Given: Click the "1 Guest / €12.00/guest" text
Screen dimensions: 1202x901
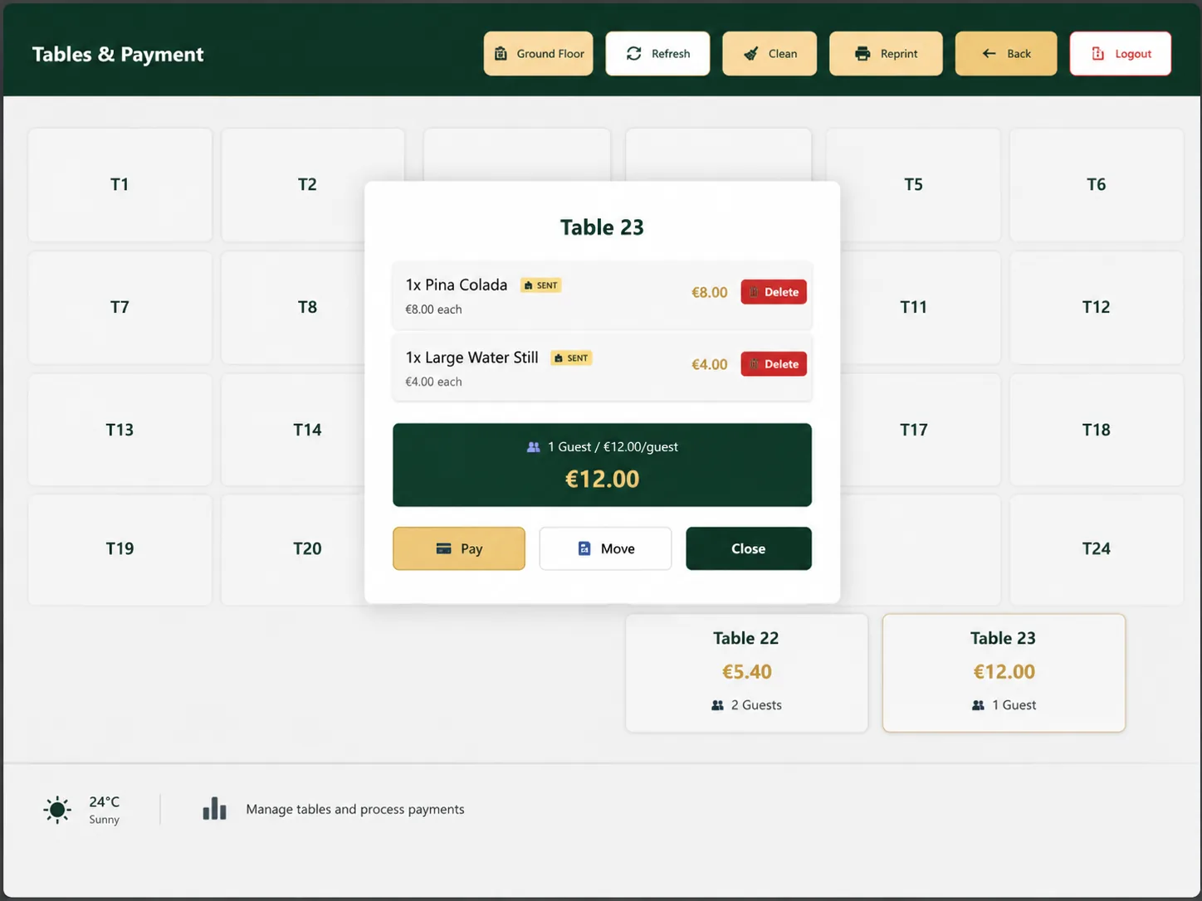Looking at the screenshot, I should click(613, 446).
